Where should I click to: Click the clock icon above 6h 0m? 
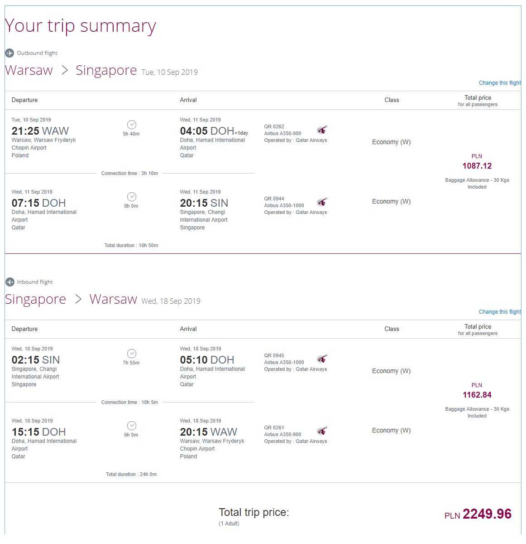[x=132, y=426]
